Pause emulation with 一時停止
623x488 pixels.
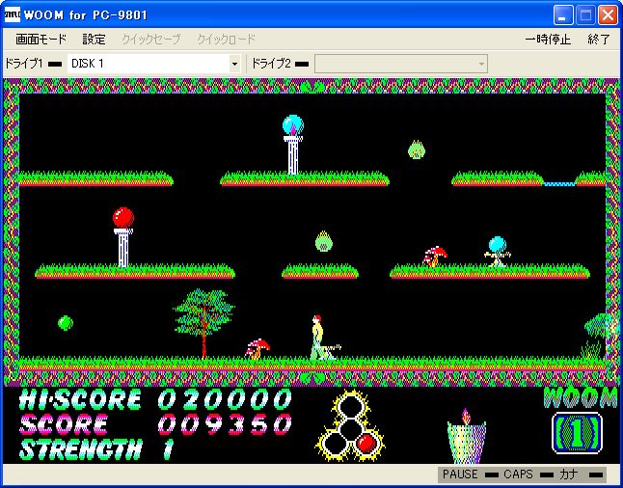(x=548, y=40)
